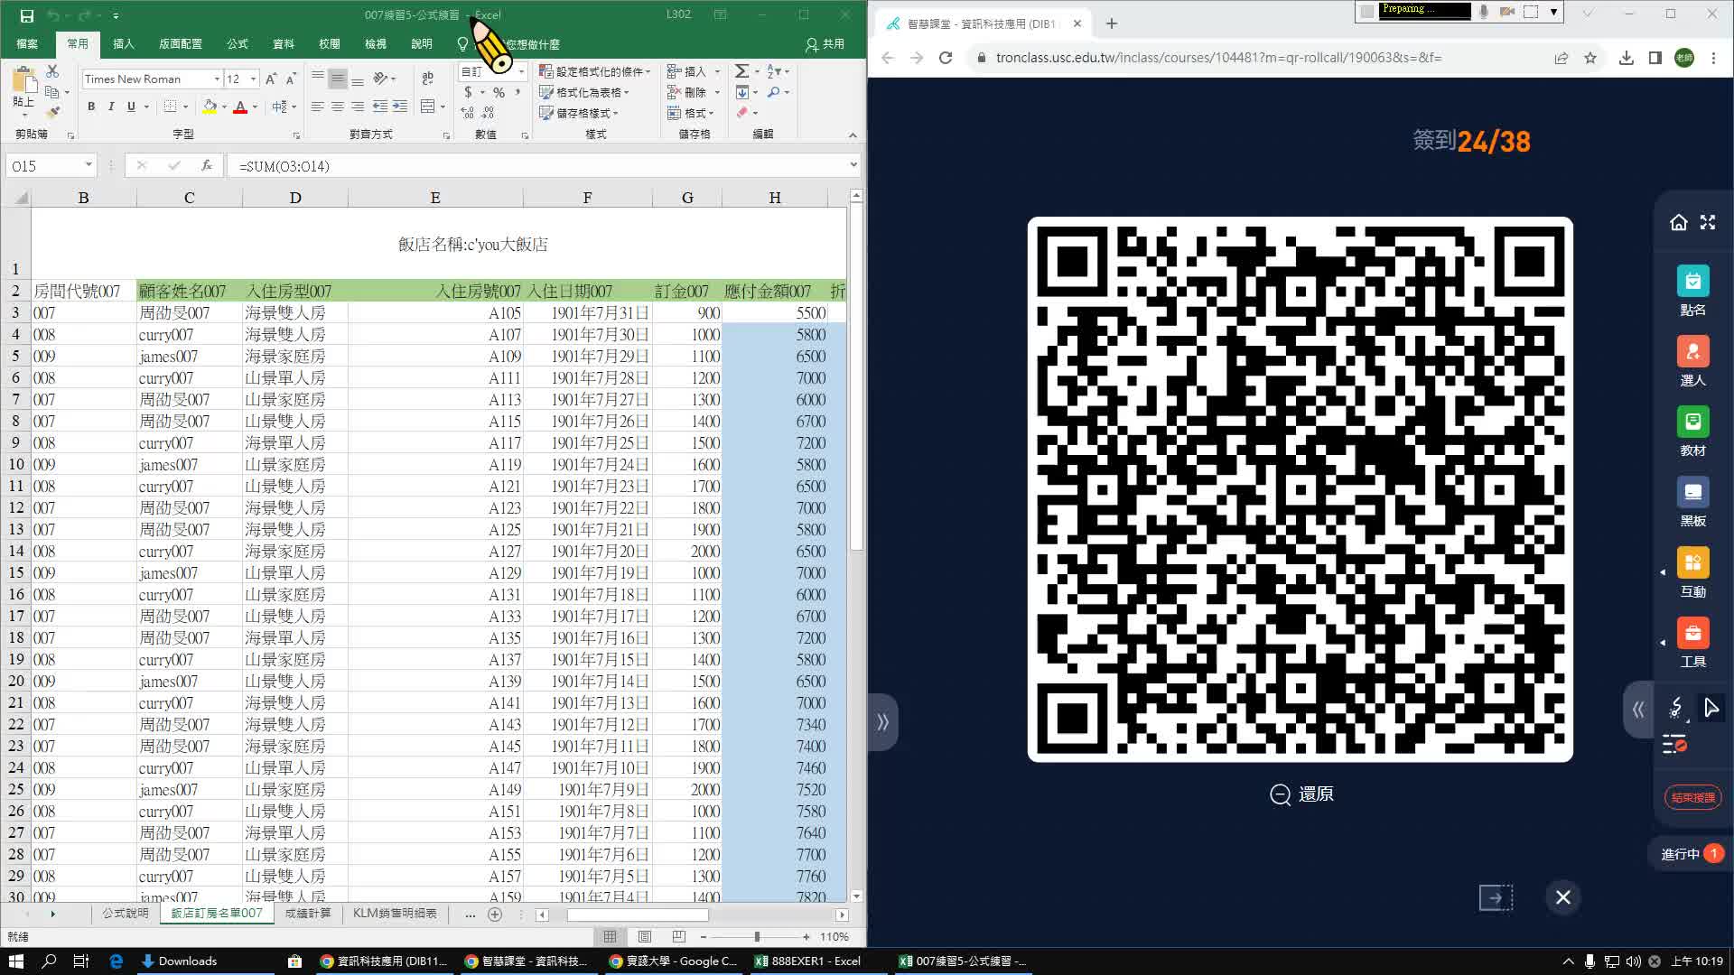Toggle center horizontal alignment
Viewport: 1734px width, 975px height.
tap(338, 107)
